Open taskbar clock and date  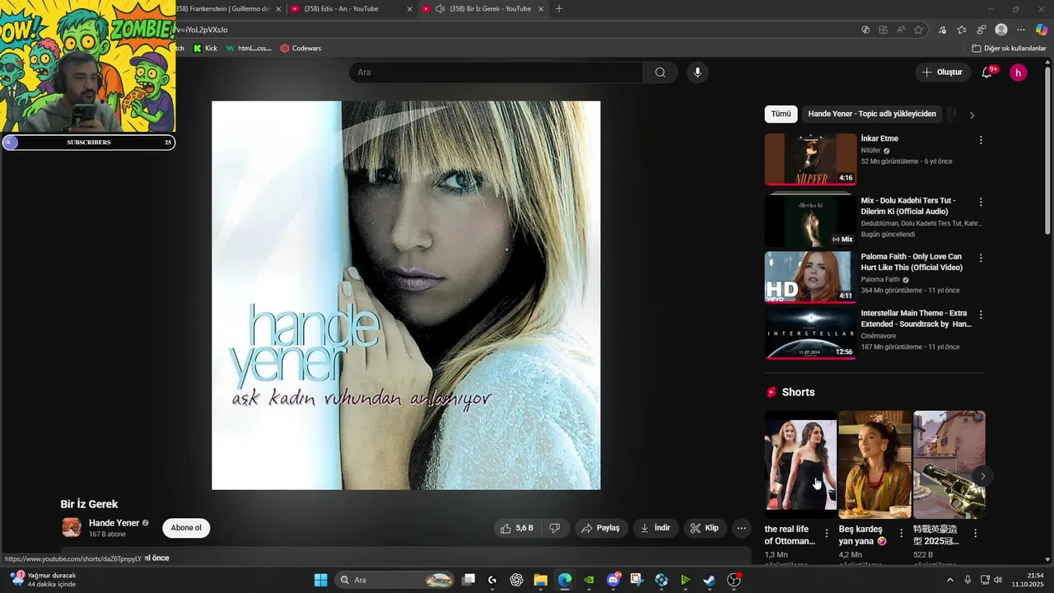click(x=1028, y=580)
